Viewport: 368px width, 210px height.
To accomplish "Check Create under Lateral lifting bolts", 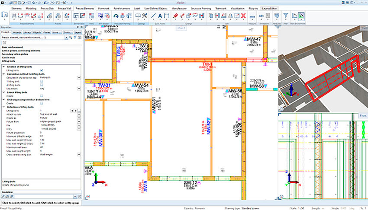I will 41,96.
